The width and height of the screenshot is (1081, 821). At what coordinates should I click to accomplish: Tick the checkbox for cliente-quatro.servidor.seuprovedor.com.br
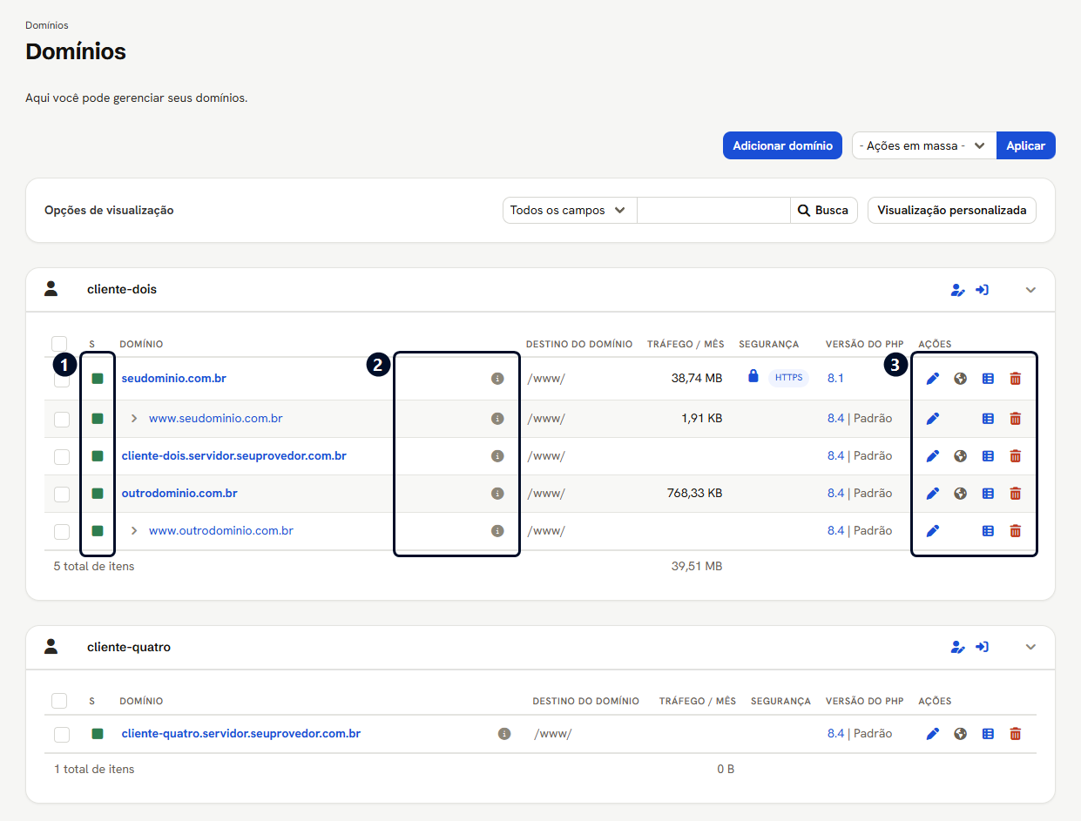point(62,734)
